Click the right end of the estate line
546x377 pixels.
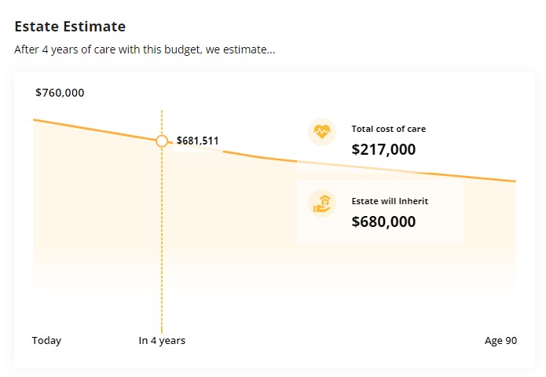point(514,181)
